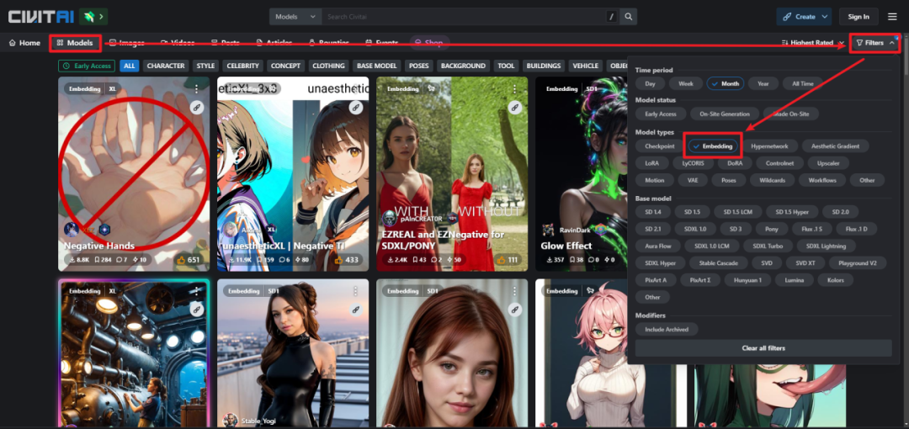Click the download count 8.8K on Negative Hands

pos(79,260)
